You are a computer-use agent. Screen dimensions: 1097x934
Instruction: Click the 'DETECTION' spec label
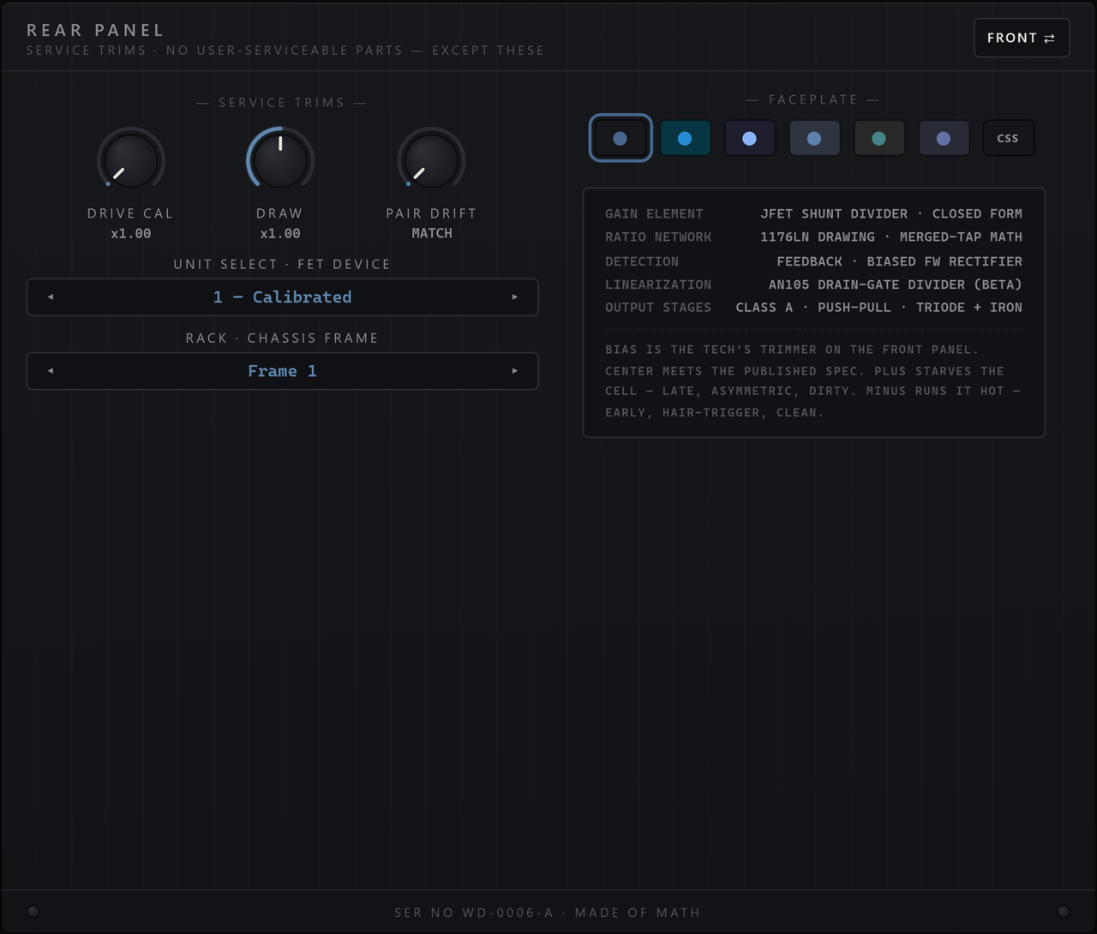[642, 261]
